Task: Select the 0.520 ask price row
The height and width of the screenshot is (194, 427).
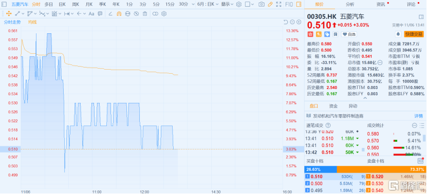Action: pyautogui.click(x=397, y=177)
